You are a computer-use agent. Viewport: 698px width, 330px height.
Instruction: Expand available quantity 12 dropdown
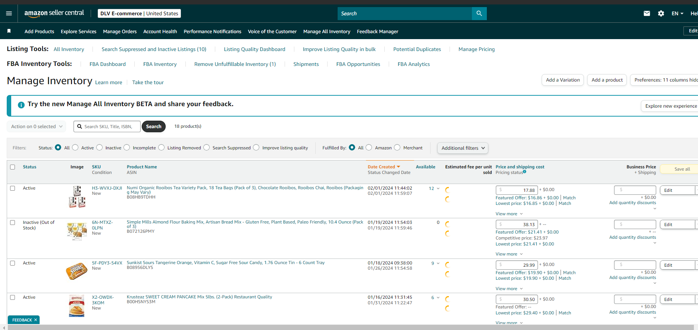(x=438, y=188)
